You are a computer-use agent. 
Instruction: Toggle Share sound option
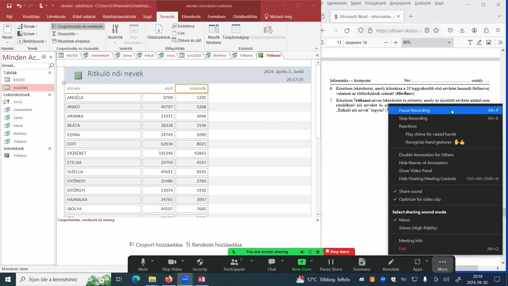click(x=410, y=191)
